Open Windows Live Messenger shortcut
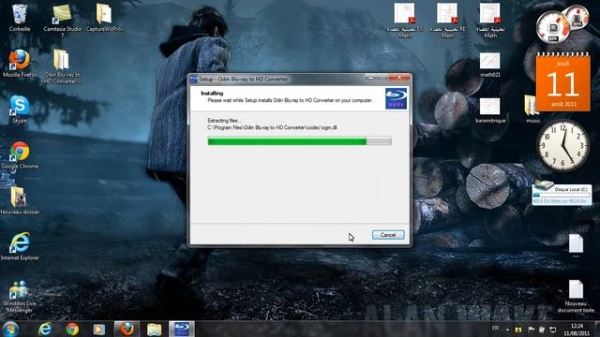Image resolution: width=600 pixels, height=337 pixels. (x=20, y=297)
